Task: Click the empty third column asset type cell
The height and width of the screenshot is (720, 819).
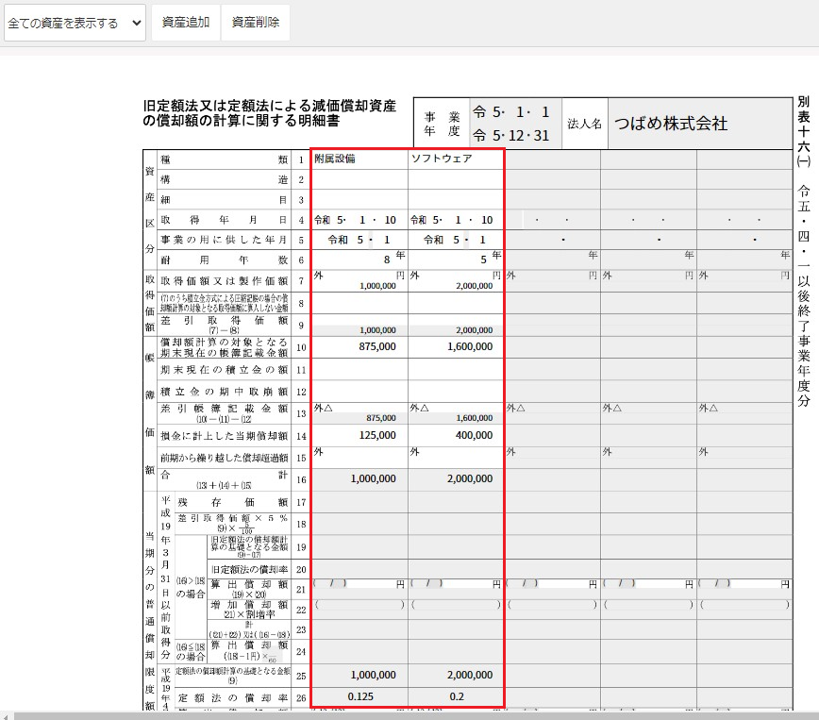Action: [x=552, y=159]
